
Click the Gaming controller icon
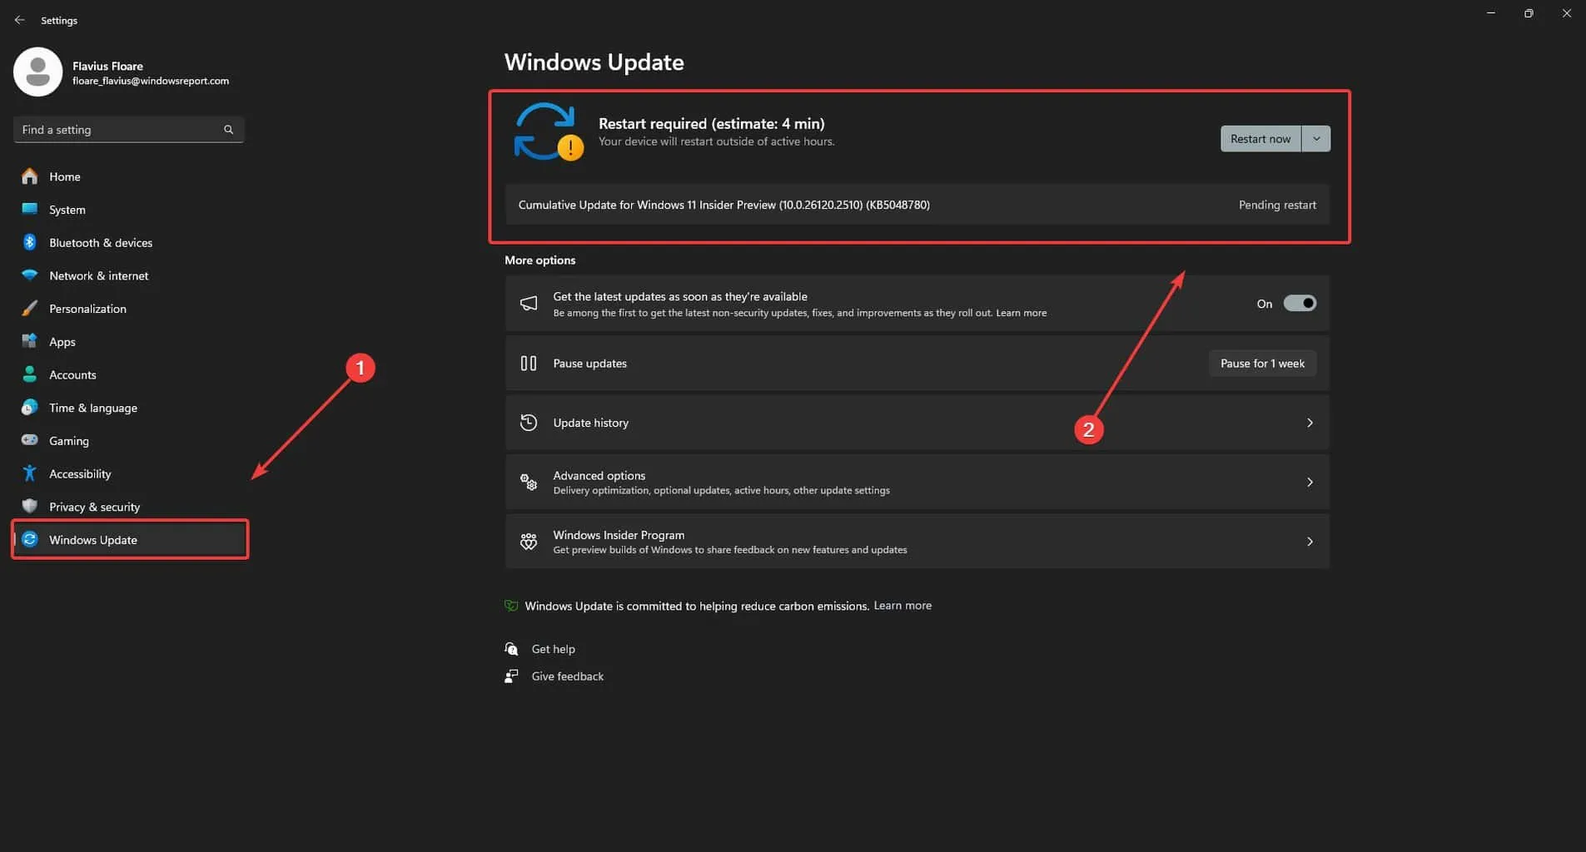pyautogui.click(x=30, y=440)
